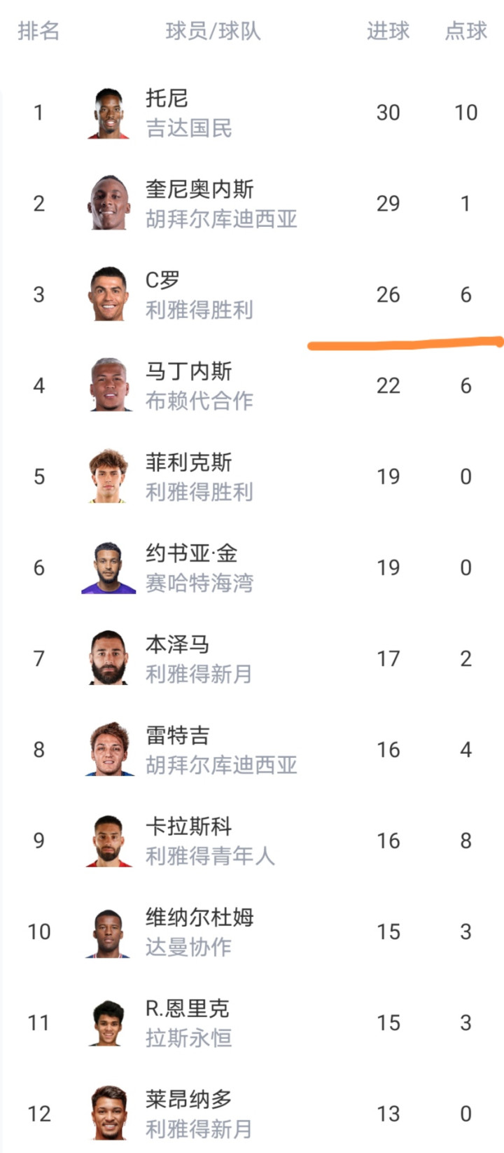The width and height of the screenshot is (504, 1153).
Task: Tap 奎尼奥内斯 player photo
Action: pyautogui.click(x=108, y=203)
